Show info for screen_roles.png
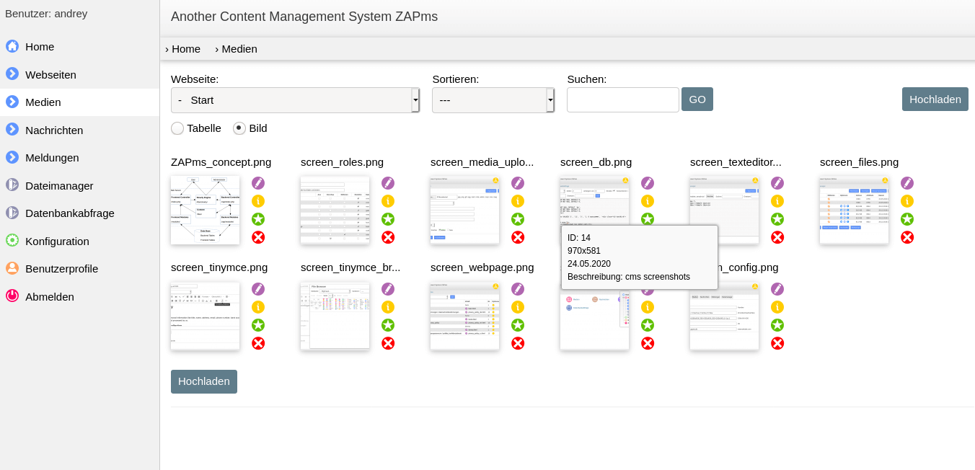The width and height of the screenshot is (975, 470). 388,201
